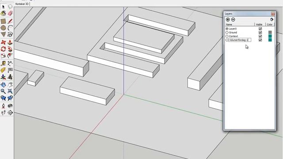Pick the Polygon triangle tool

[3, 34]
